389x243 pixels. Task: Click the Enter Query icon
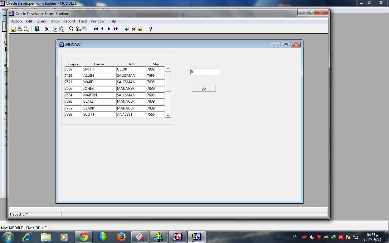72,29
